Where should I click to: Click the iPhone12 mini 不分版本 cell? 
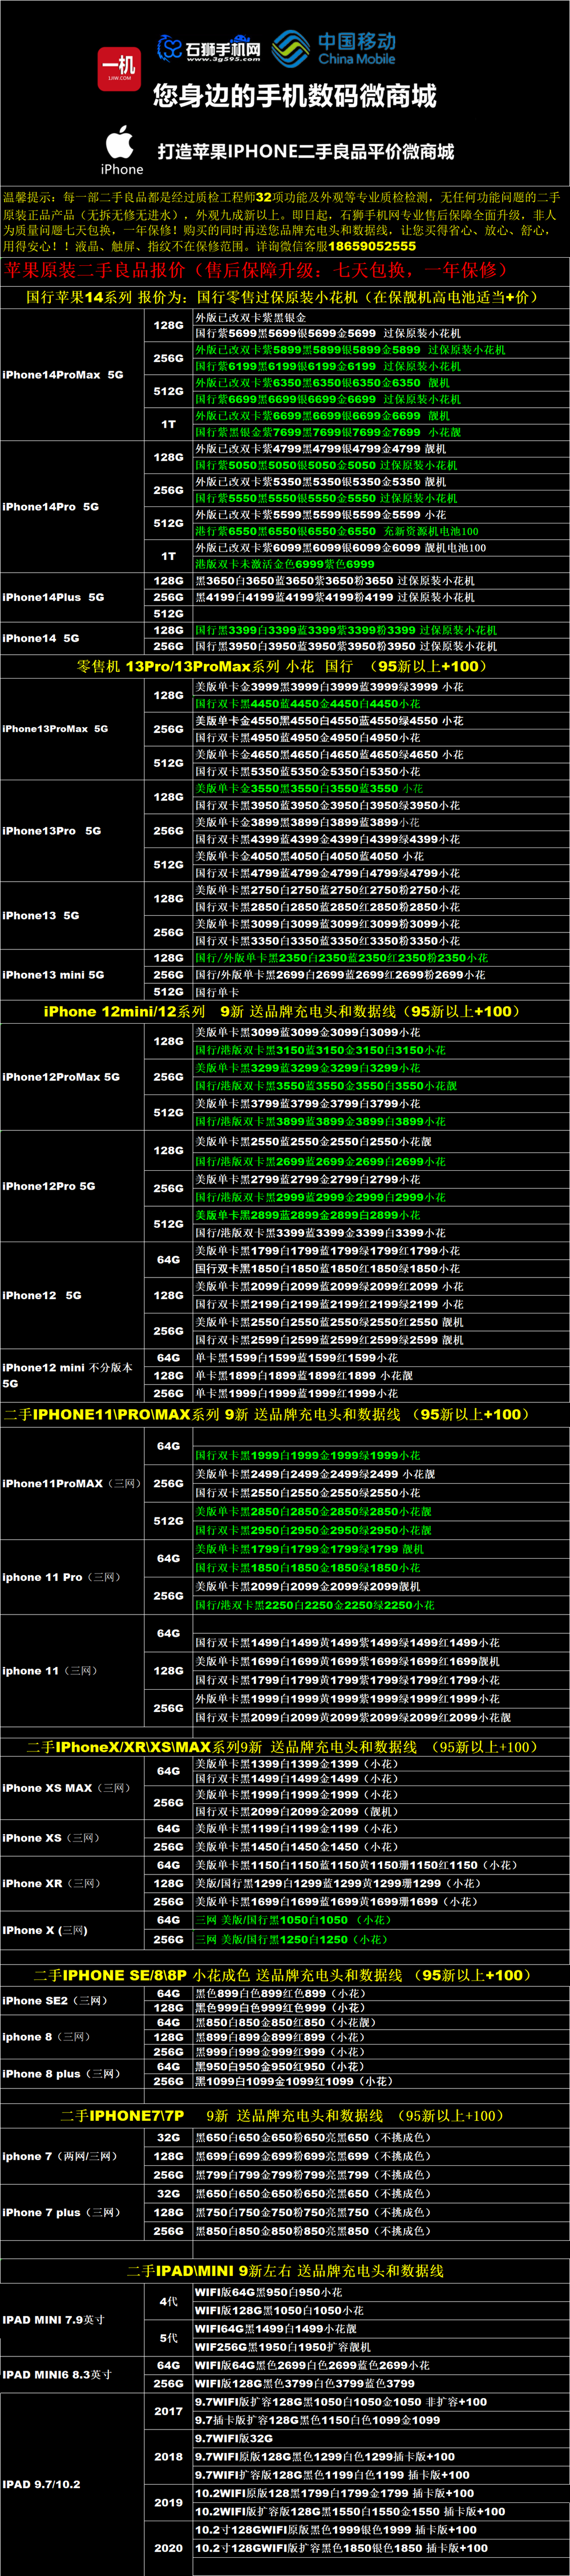click(72, 1375)
